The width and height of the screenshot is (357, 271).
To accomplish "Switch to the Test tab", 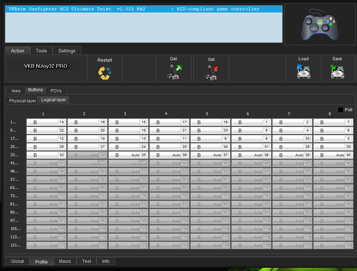I will point(87,261).
